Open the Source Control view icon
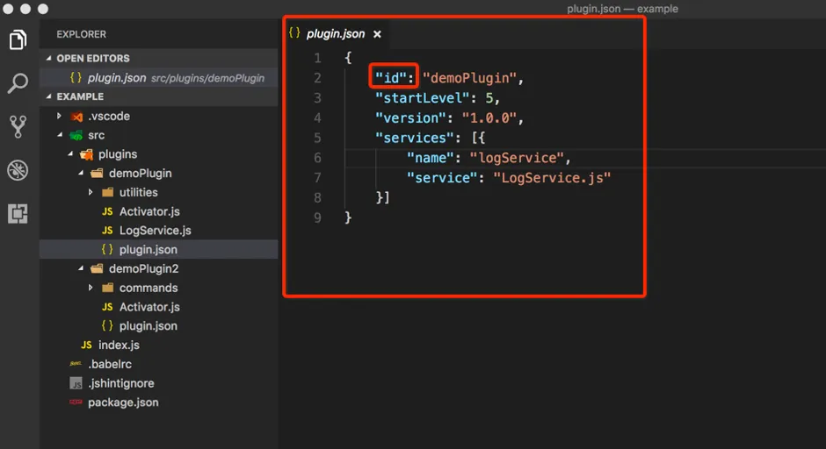The height and width of the screenshot is (449, 826). click(18, 126)
